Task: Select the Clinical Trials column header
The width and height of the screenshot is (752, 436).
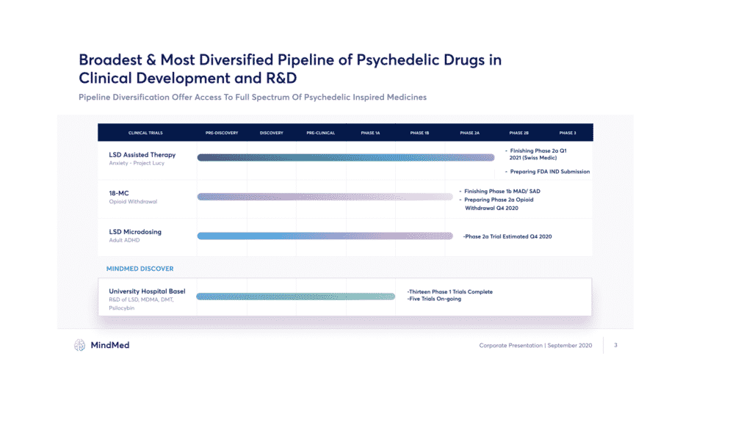Action: coord(145,133)
